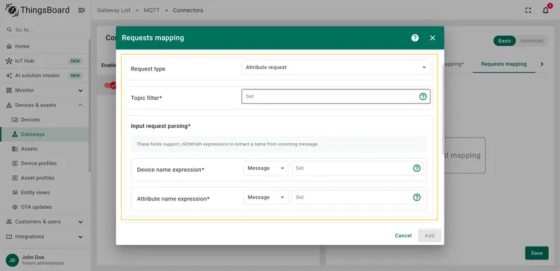The width and height of the screenshot is (560, 271).
Task: Click the Add button in dialog
Action: pyautogui.click(x=429, y=235)
